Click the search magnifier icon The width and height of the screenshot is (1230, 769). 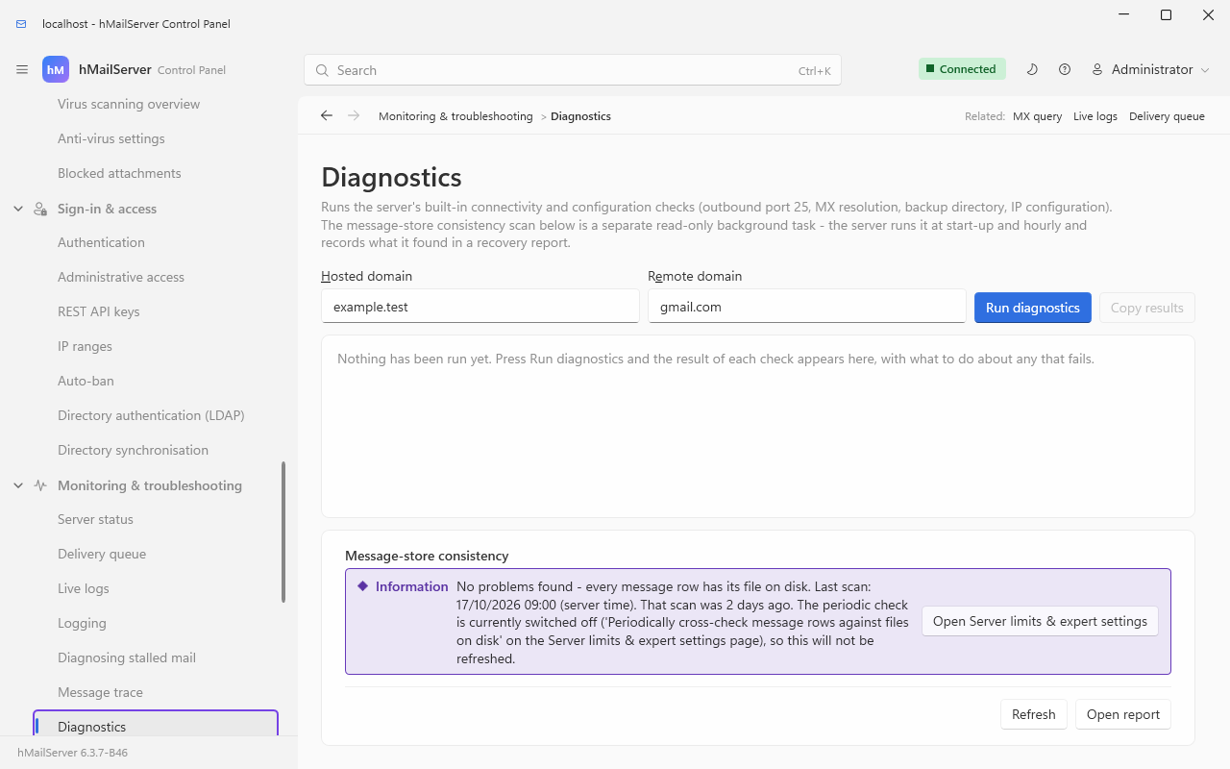322,70
